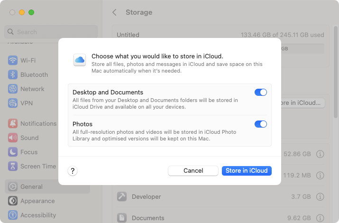Click the Photos heading in dialog
The image size is (339, 223).
(82, 124)
